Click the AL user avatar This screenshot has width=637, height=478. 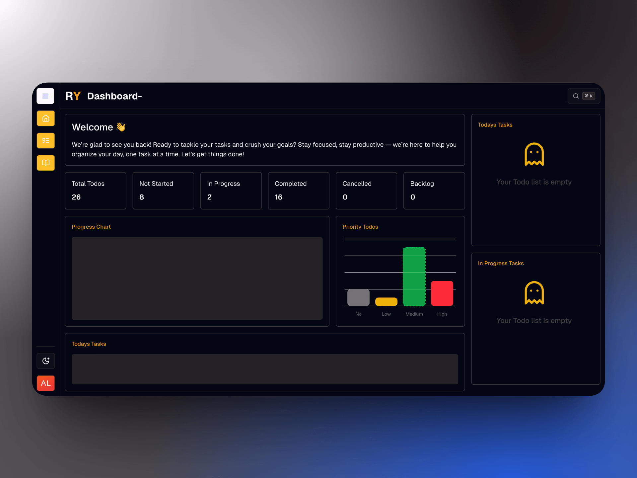45,383
